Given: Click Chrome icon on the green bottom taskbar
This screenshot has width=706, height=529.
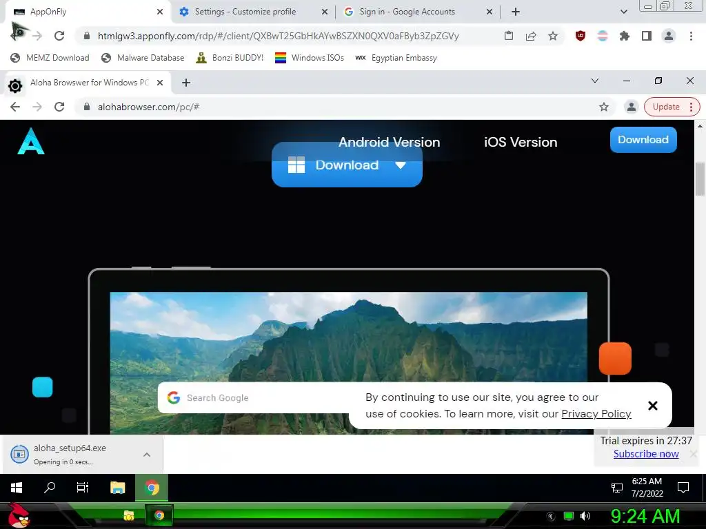Looking at the screenshot, I should click(159, 515).
